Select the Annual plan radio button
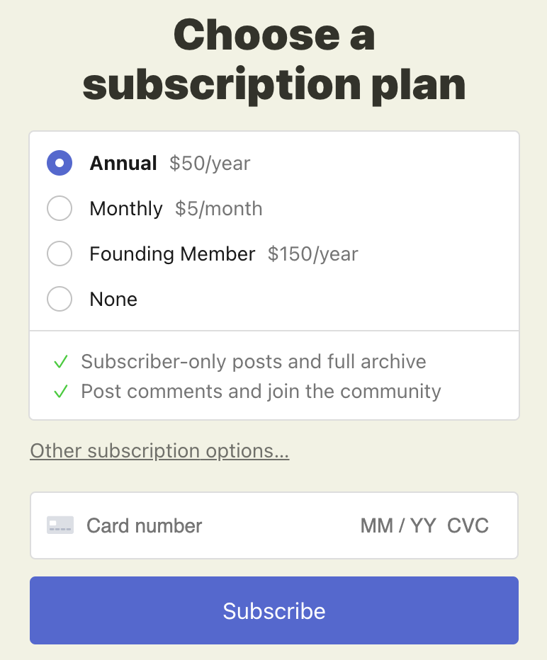This screenshot has width=547, height=660. click(x=60, y=163)
